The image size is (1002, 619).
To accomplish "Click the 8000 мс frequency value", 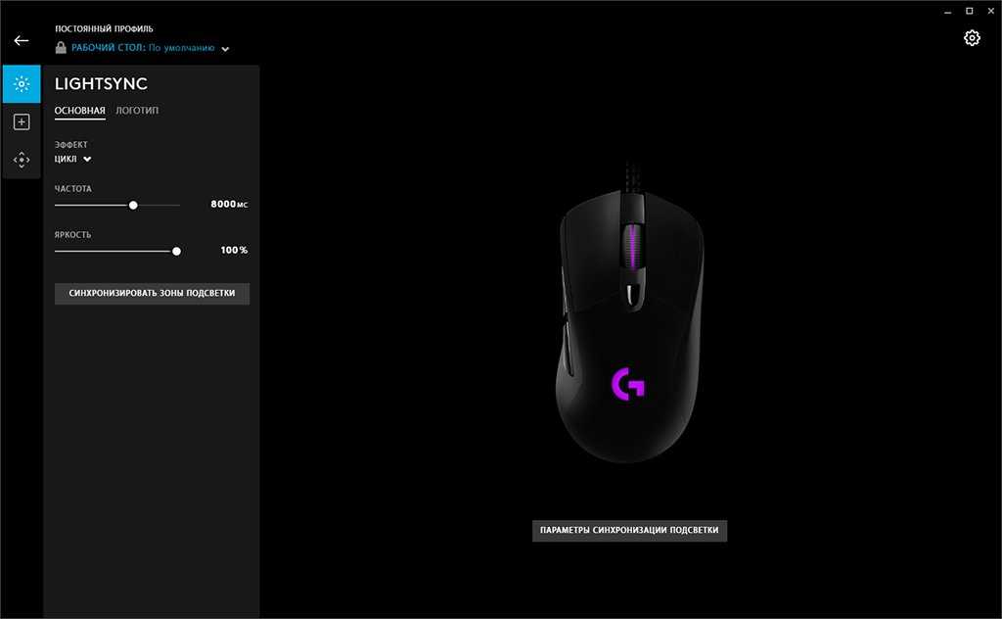I will tap(229, 204).
